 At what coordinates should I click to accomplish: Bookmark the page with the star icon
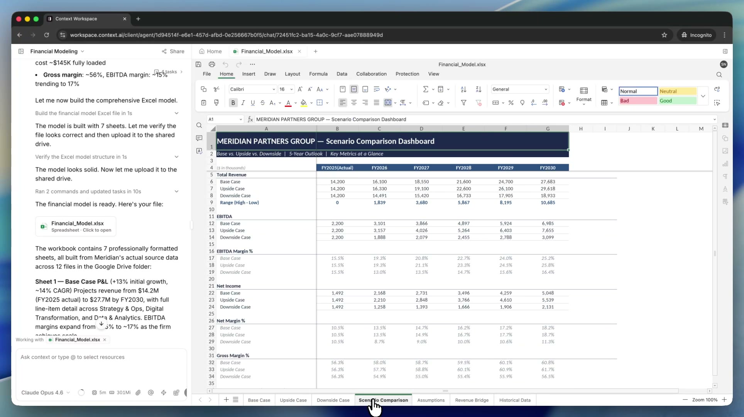(665, 35)
